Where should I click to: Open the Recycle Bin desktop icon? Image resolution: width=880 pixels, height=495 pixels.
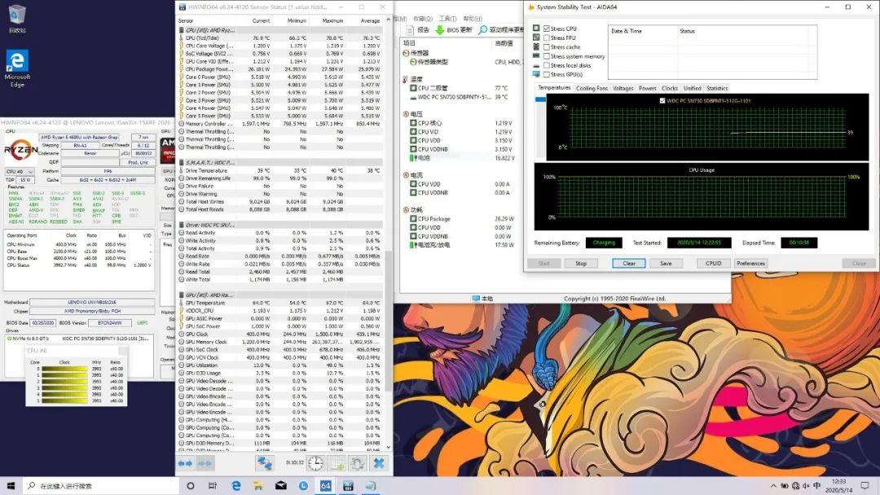click(x=17, y=19)
